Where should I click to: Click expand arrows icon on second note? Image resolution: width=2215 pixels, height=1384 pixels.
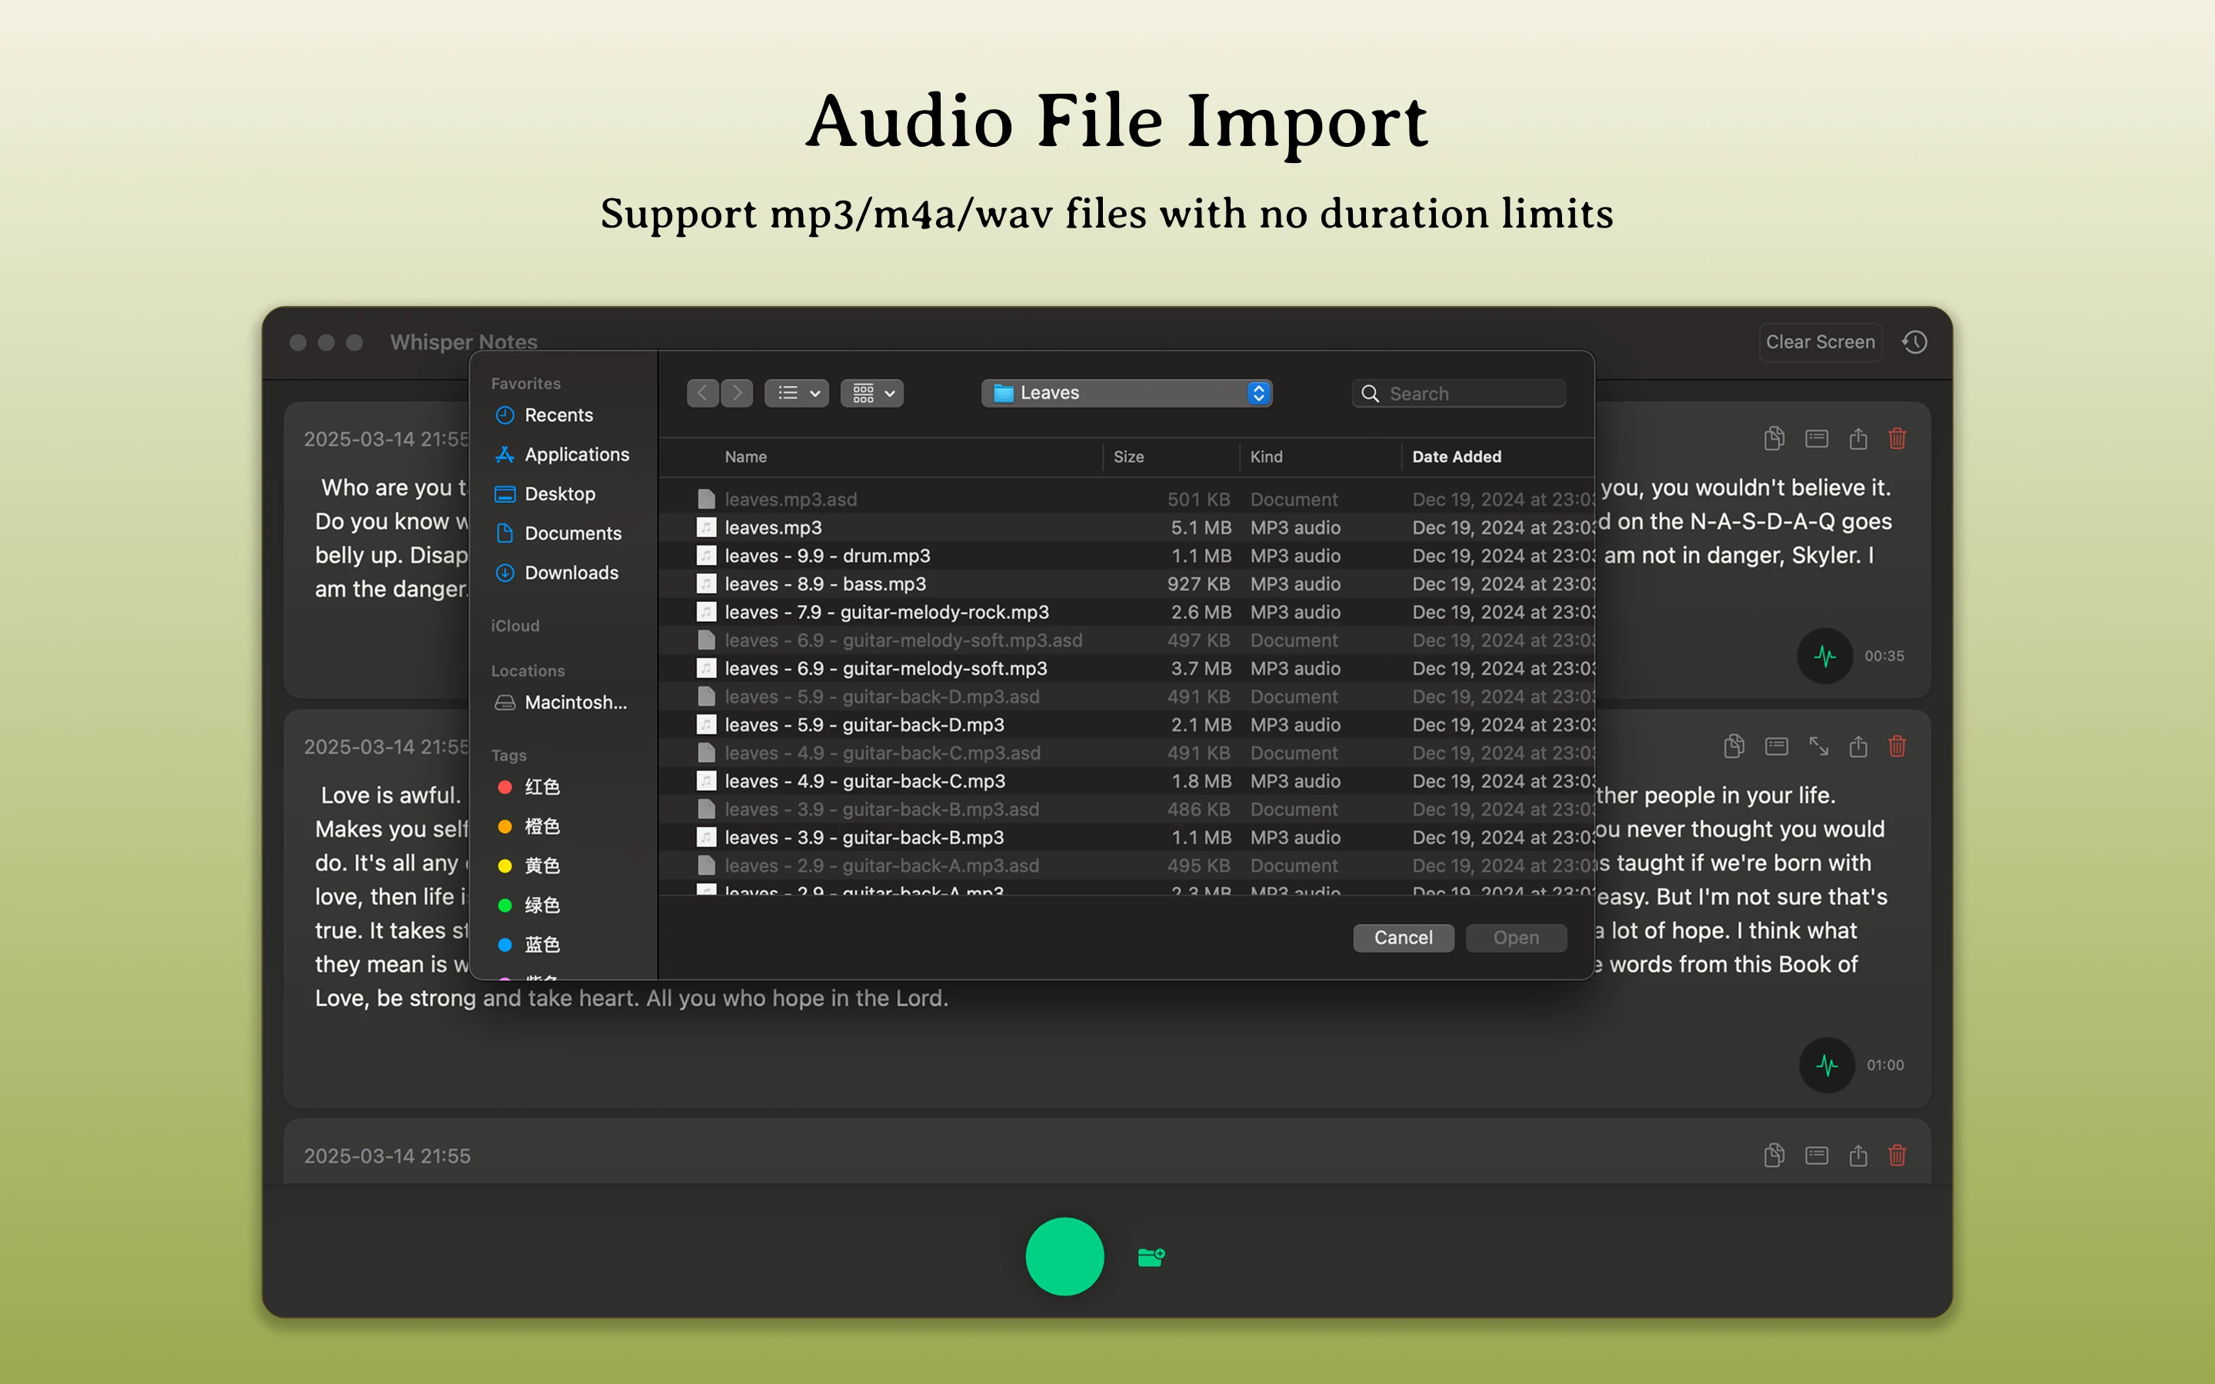pyautogui.click(x=1819, y=746)
